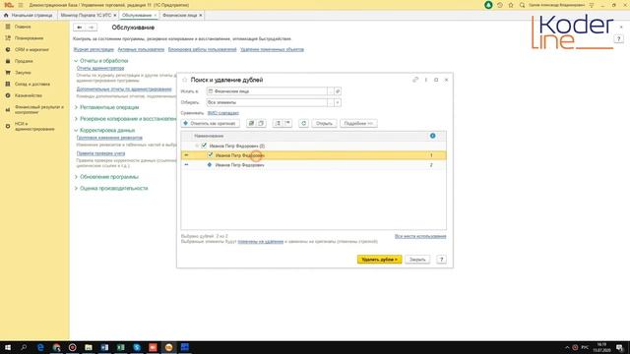
Task: Click the uncheck all duplicates icon
Action: pos(261,123)
